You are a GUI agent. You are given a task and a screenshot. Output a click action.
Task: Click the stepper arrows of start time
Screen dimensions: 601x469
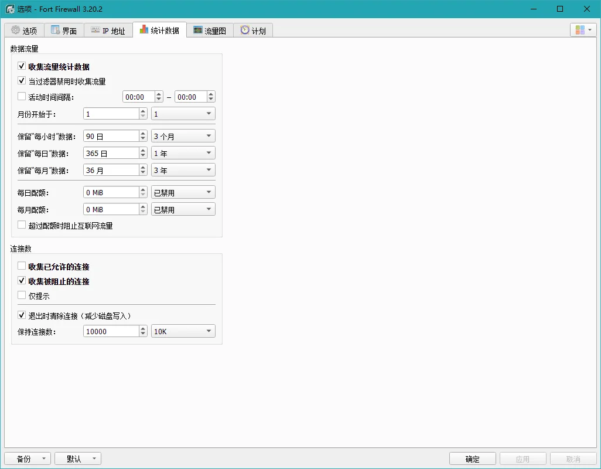(x=159, y=97)
